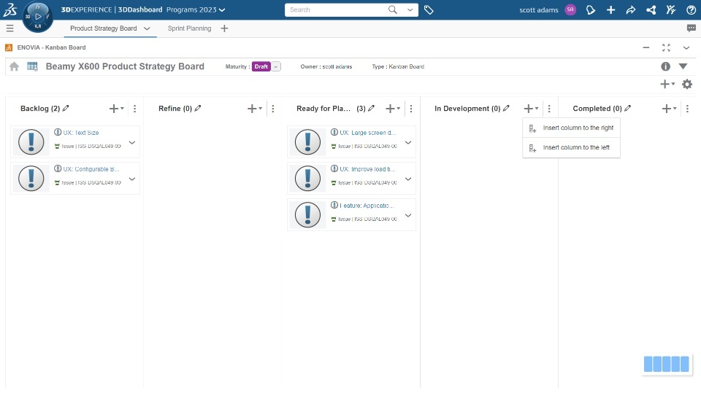Switch to the Sprint Planning tab
The width and height of the screenshot is (701, 393).
pyautogui.click(x=189, y=28)
